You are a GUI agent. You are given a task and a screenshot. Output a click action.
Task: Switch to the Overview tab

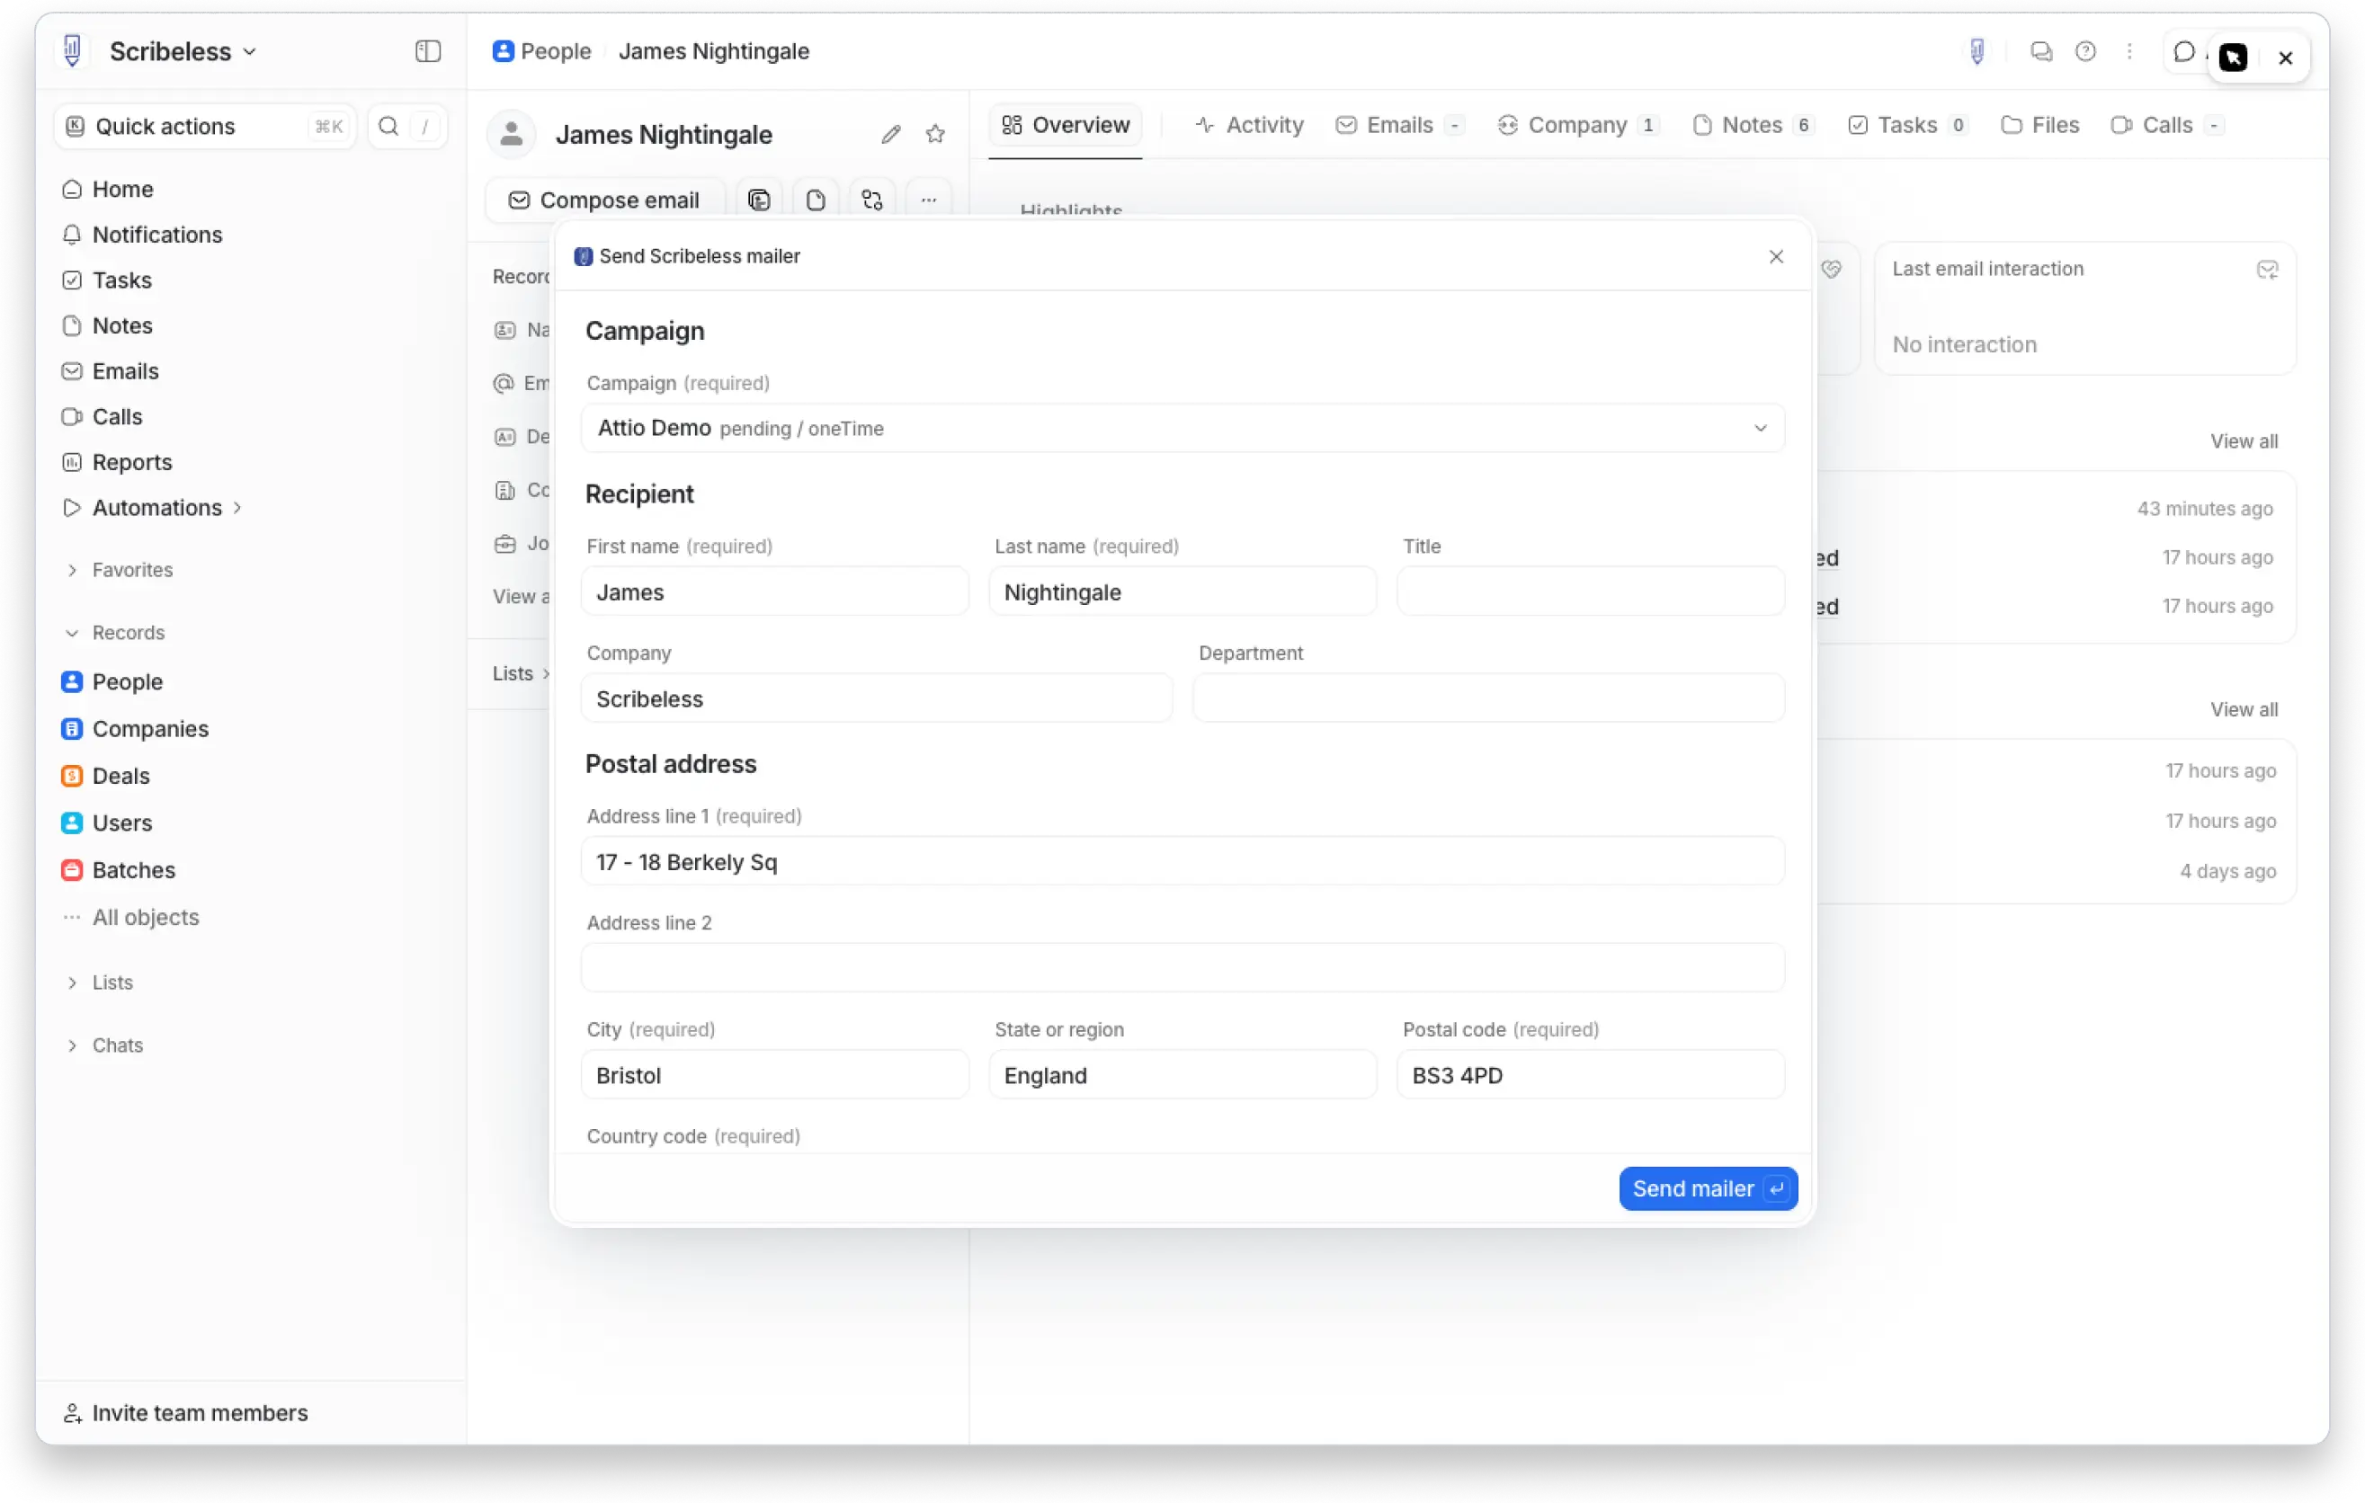pyautogui.click(x=1065, y=125)
